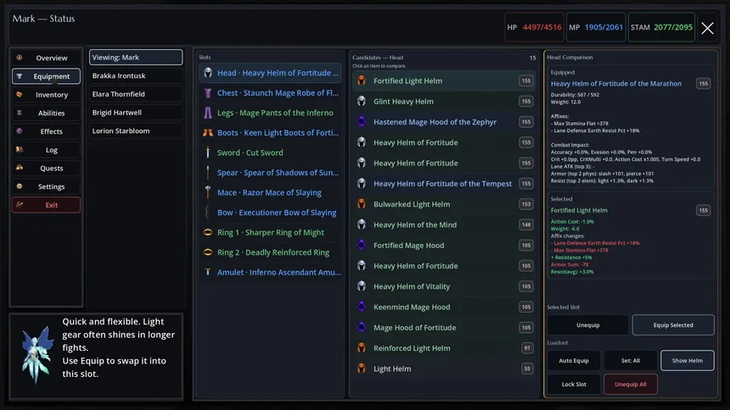The height and width of the screenshot is (410, 730).
Task: Click the Overview sidebar icon
Action: (x=20, y=58)
